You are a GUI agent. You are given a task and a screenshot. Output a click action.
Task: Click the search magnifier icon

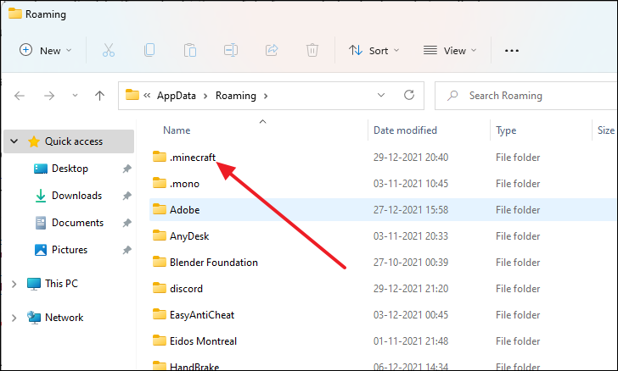(452, 95)
